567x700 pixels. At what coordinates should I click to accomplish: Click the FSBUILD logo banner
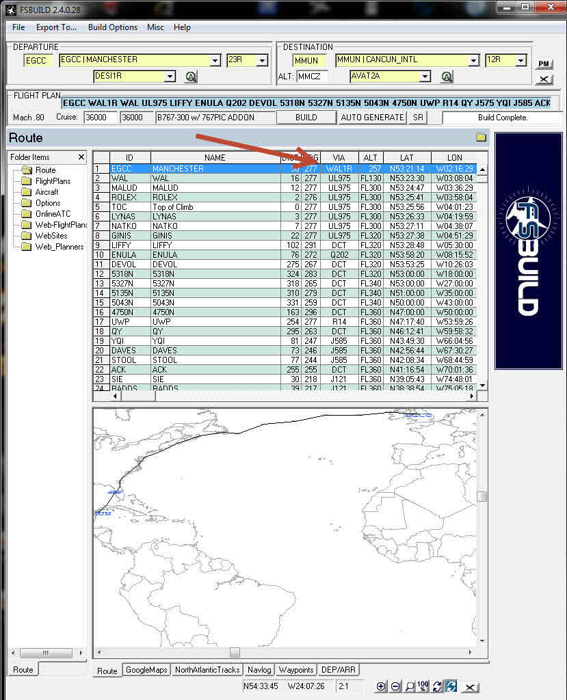(x=529, y=251)
